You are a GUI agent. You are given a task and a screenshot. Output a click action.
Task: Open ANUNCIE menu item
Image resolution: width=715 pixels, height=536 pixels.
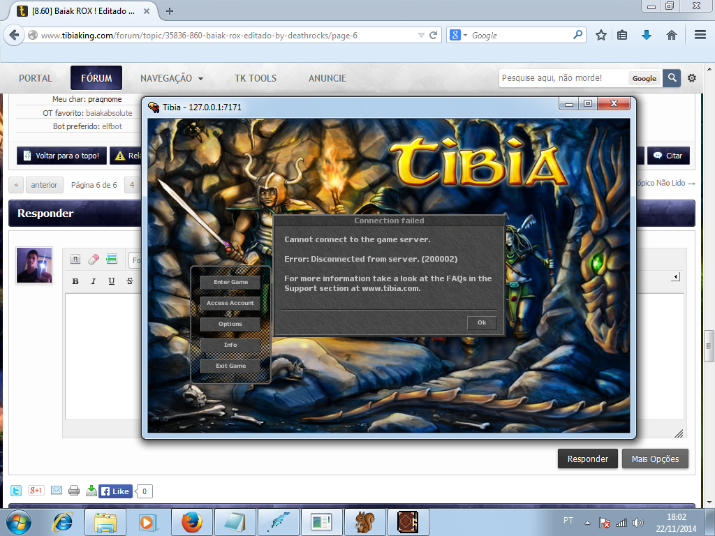tap(327, 78)
